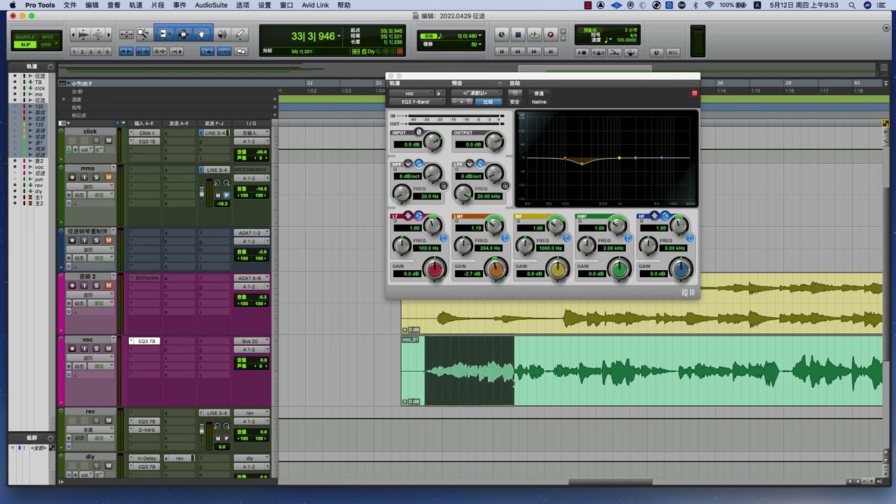Open the 编辑 menu

point(92,5)
